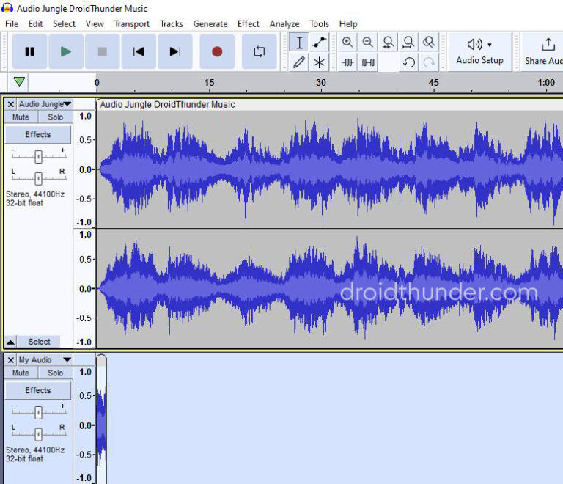
Task: Select the Envelope tool
Action: click(x=319, y=43)
